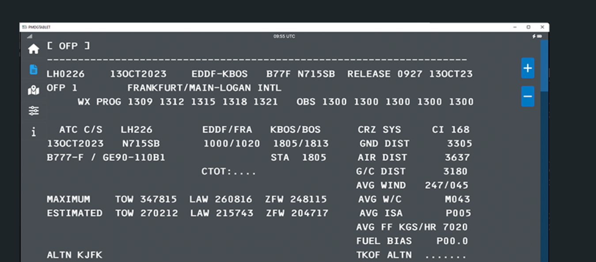The image size is (596, 262).
Task: Click FRANKFURT/MAIN-LOGAN INTL text
Action: coord(204,88)
